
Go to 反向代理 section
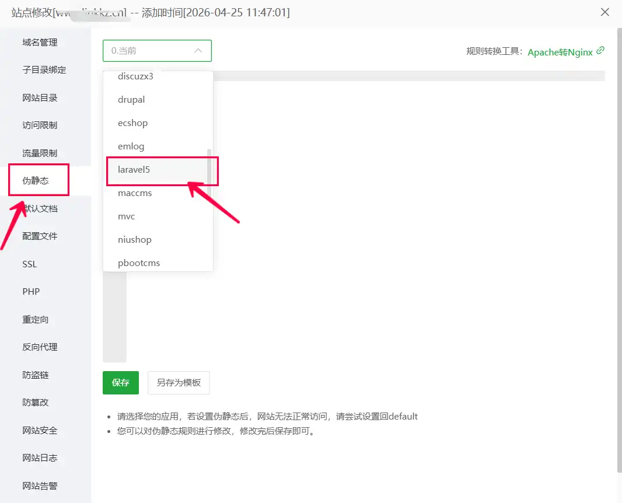tap(40, 347)
